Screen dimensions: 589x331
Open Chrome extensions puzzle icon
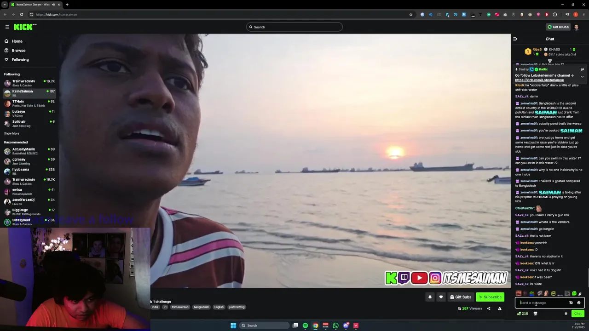coord(555,14)
